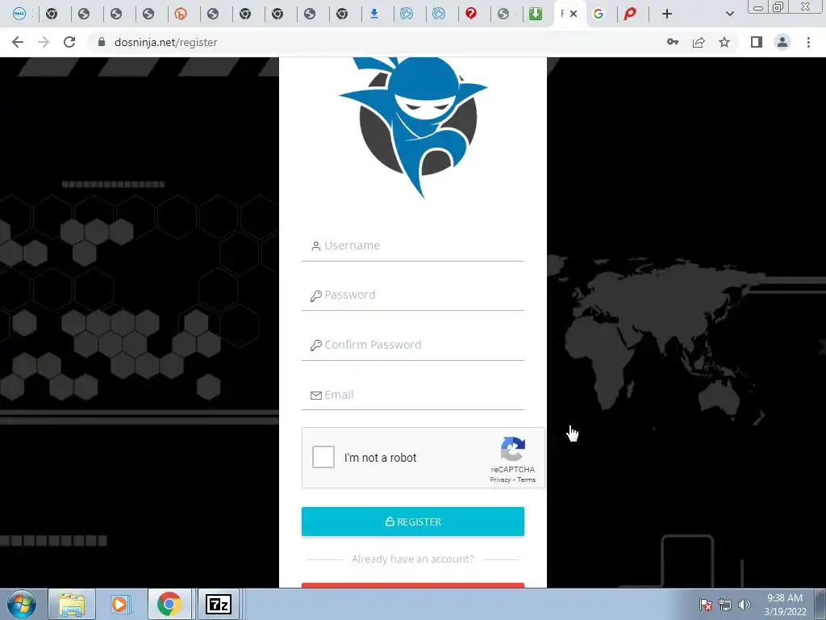The width and height of the screenshot is (826, 620).
Task: Bookmark this page with the star
Action: [x=724, y=42]
